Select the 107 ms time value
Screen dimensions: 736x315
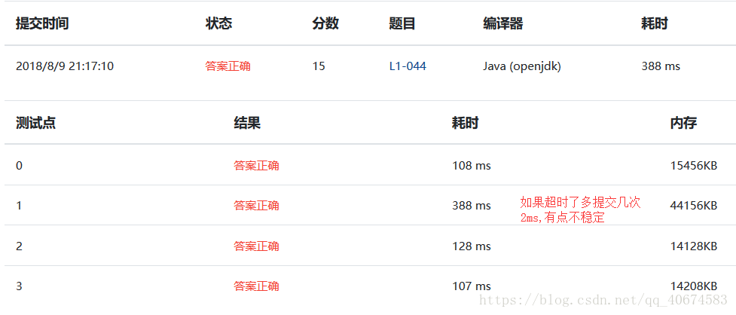pyautogui.click(x=472, y=286)
